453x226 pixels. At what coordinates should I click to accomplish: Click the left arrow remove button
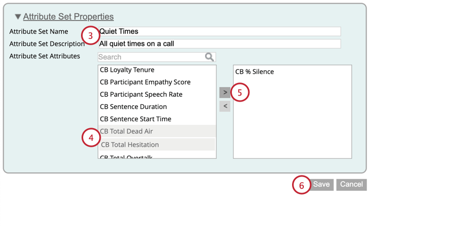coord(225,106)
